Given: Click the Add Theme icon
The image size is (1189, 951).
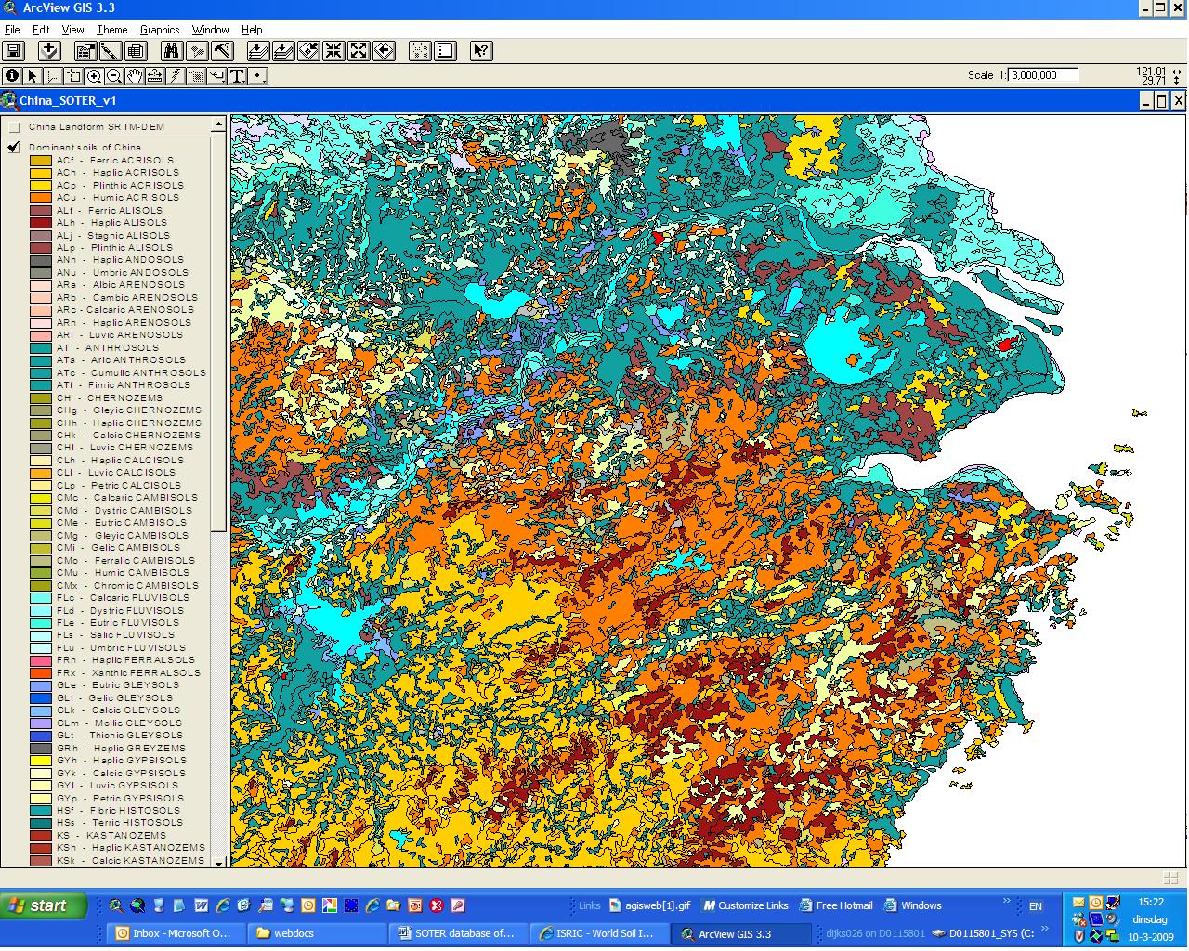Looking at the screenshot, I should point(49,51).
